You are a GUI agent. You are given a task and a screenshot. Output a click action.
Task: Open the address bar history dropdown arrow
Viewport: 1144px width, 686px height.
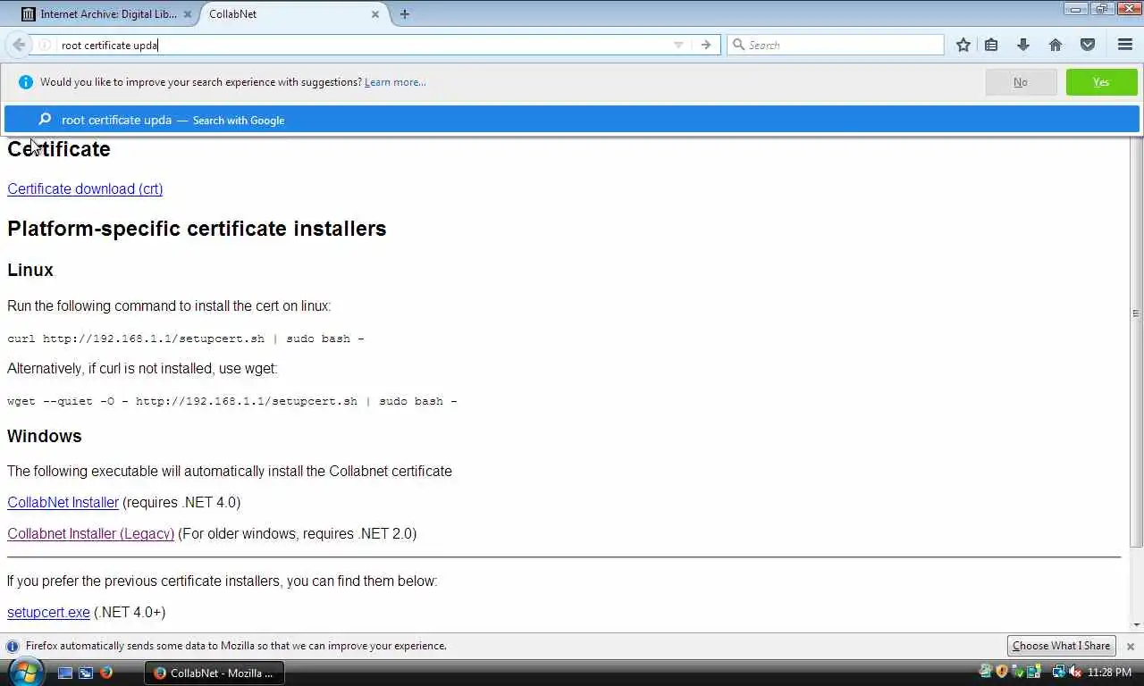(678, 45)
